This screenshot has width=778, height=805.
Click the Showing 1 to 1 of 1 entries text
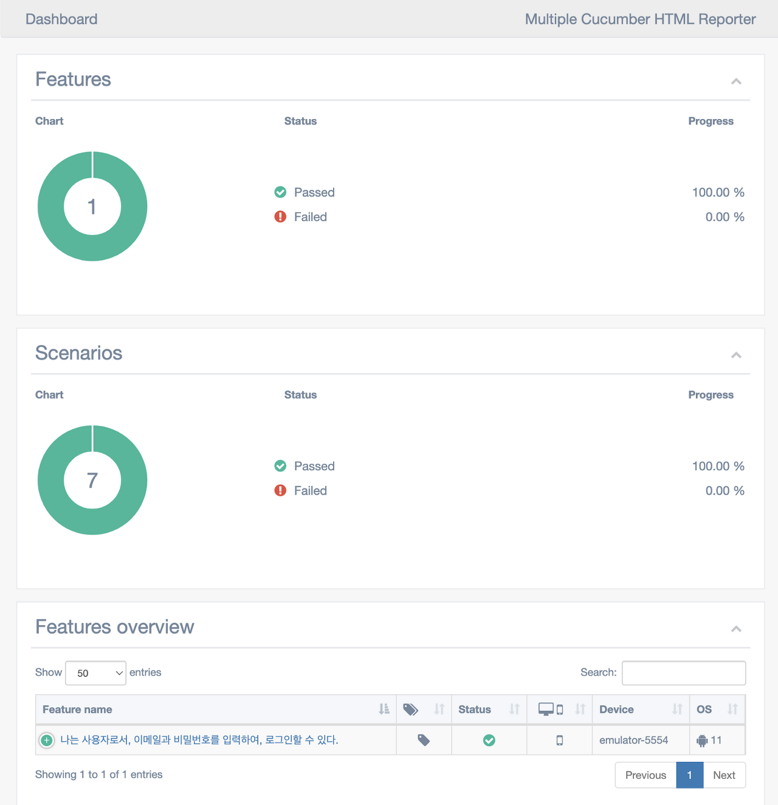coord(99,775)
